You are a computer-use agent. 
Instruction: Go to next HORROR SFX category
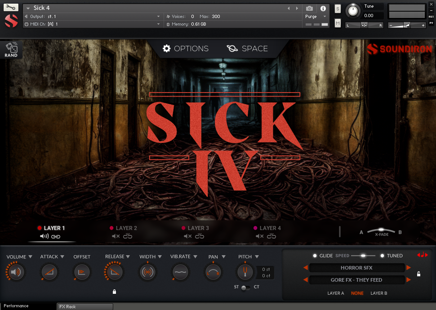[x=409, y=267]
